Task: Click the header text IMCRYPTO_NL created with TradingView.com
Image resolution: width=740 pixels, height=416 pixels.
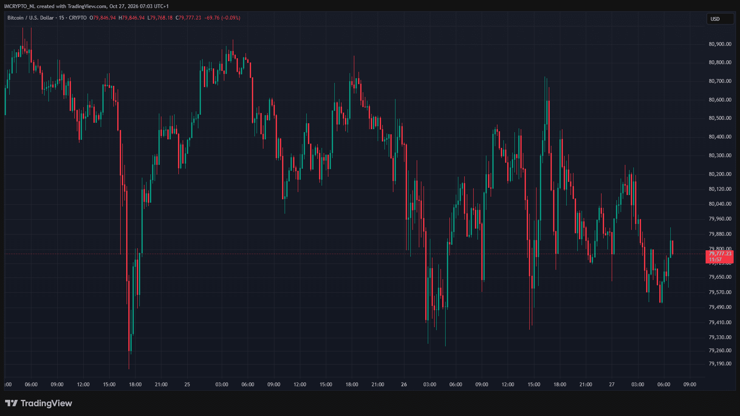Action: coord(55,6)
